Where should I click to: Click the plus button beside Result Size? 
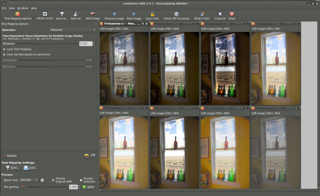coord(42,180)
